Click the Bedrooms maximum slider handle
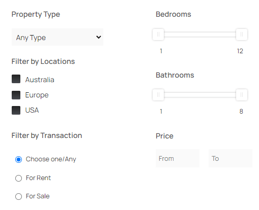Screen dimensions: 259x210 pyautogui.click(x=242, y=34)
